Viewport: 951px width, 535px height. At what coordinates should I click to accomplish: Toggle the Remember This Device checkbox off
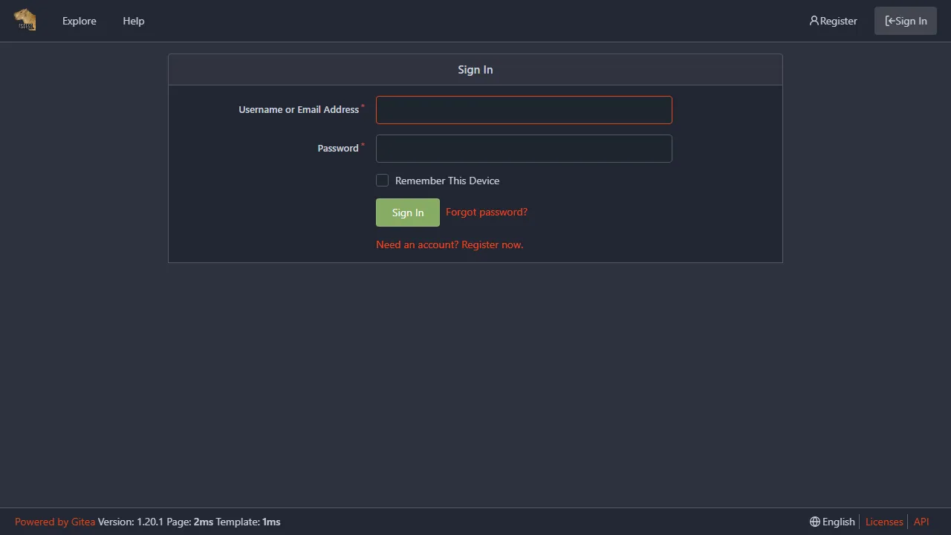click(382, 180)
